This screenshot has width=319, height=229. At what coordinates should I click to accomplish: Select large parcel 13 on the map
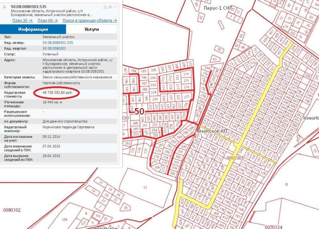point(145,187)
